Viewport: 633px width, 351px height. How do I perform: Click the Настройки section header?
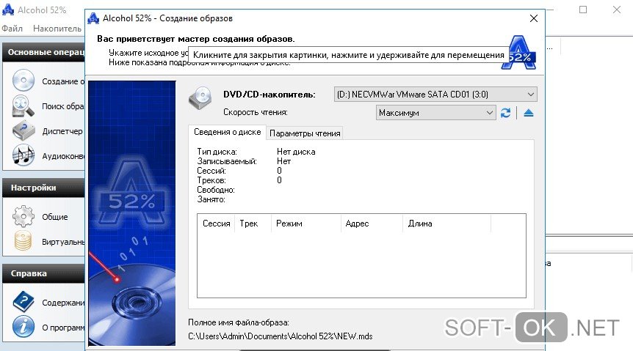pos(43,188)
